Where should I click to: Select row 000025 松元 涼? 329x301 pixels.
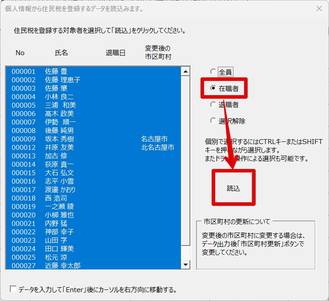coord(93,257)
